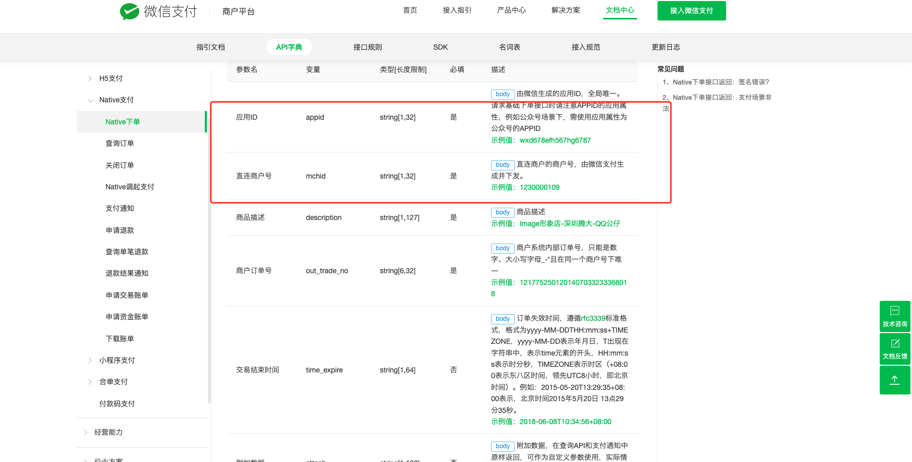The height and width of the screenshot is (462, 912).
Task: Expand the 行业方案 section
Action: point(108,458)
